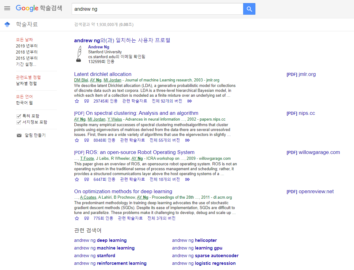Open PDF jmlr.org link
This screenshot has height=270, width=354.
(x=301, y=74)
